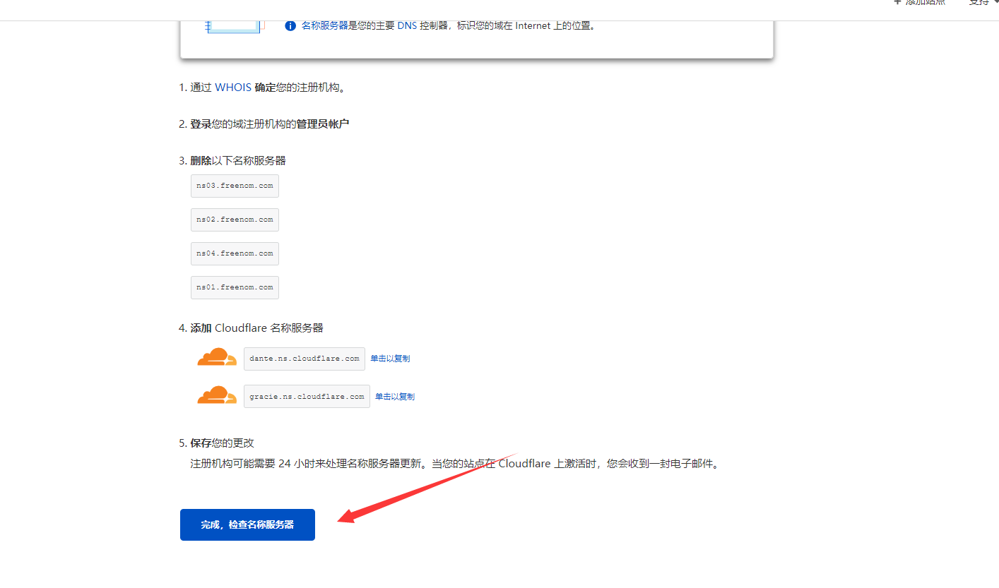Open the 名称服务器 help link
The width and height of the screenshot is (999, 588).
click(x=325, y=25)
